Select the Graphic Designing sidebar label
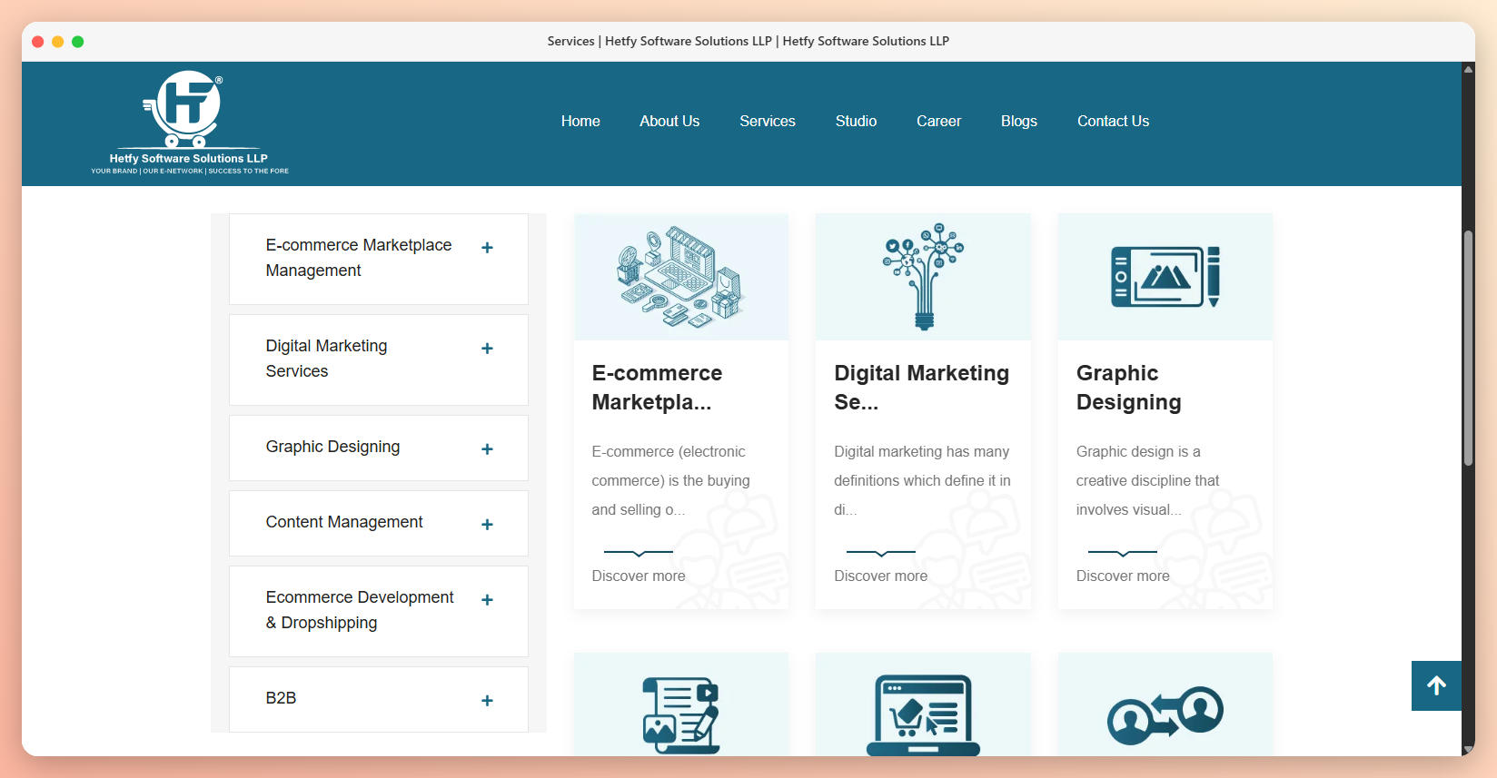Screen dimensions: 1497x778 point(332,447)
